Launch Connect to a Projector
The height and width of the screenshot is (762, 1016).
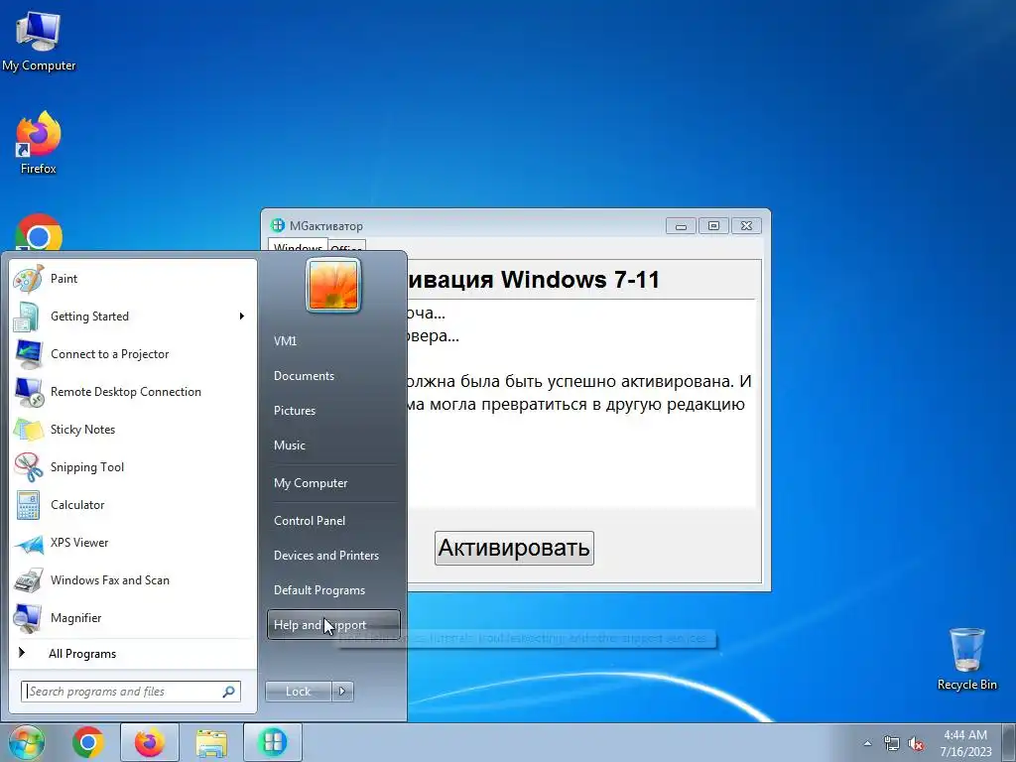point(109,354)
